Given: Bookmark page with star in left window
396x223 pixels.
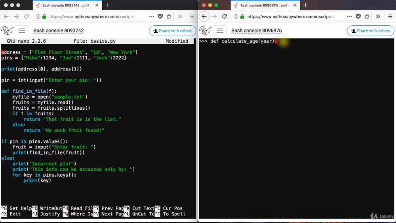Looking at the screenshot, I should click(169, 16).
